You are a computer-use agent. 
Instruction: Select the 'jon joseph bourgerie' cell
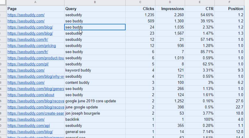click(x=95, y=113)
